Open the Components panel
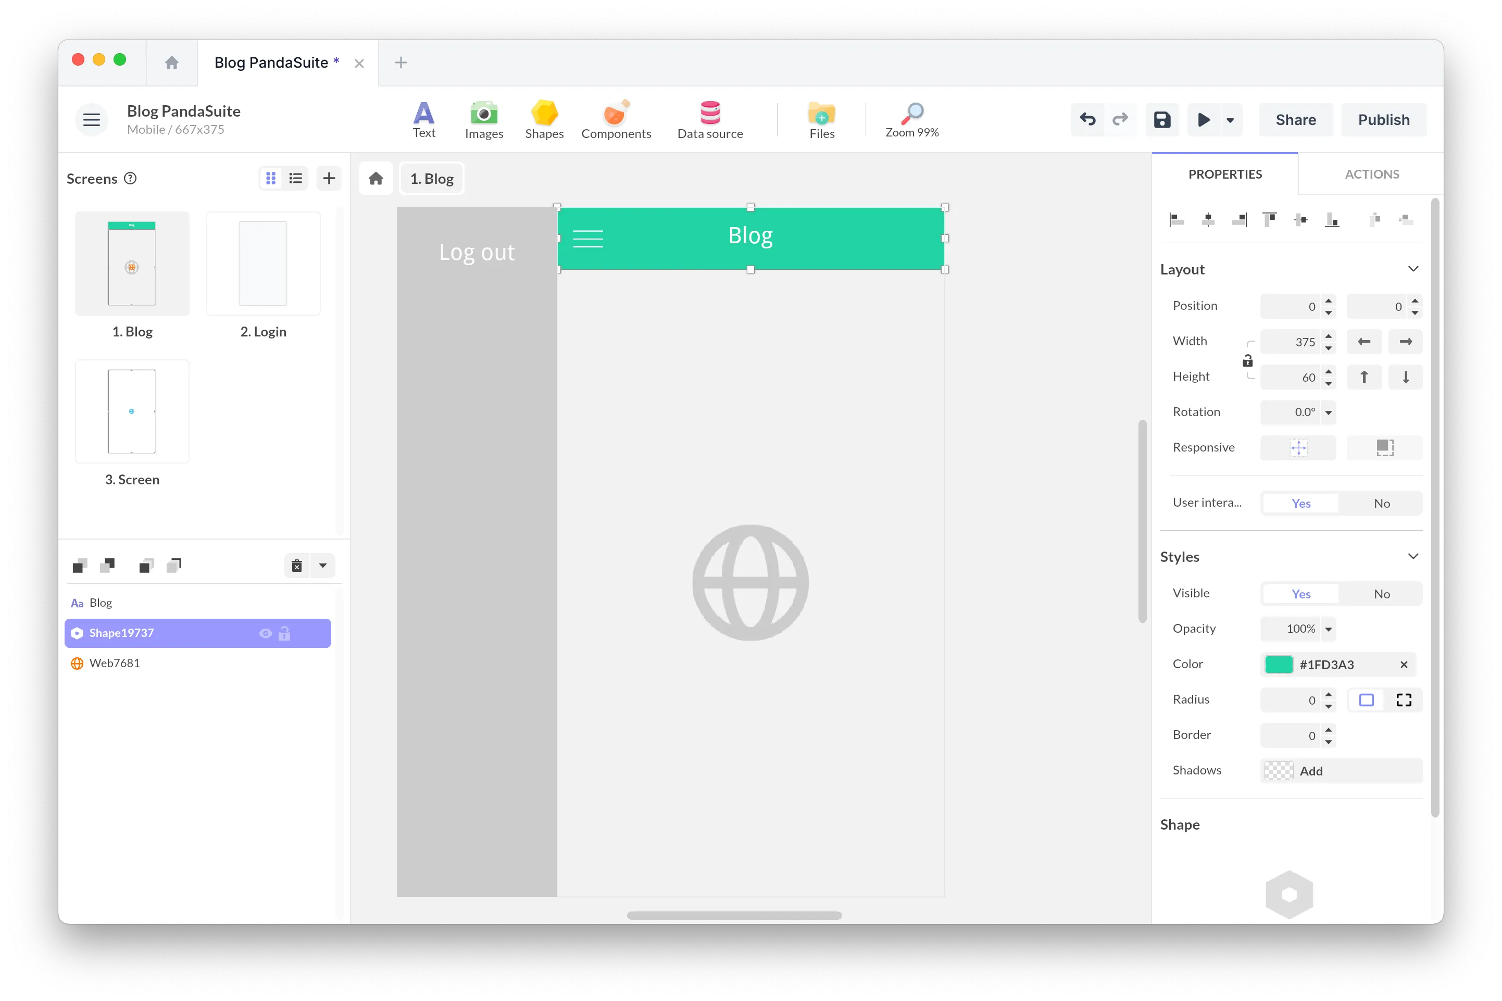The width and height of the screenshot is (1502, 1001). (x=615, y=119)
